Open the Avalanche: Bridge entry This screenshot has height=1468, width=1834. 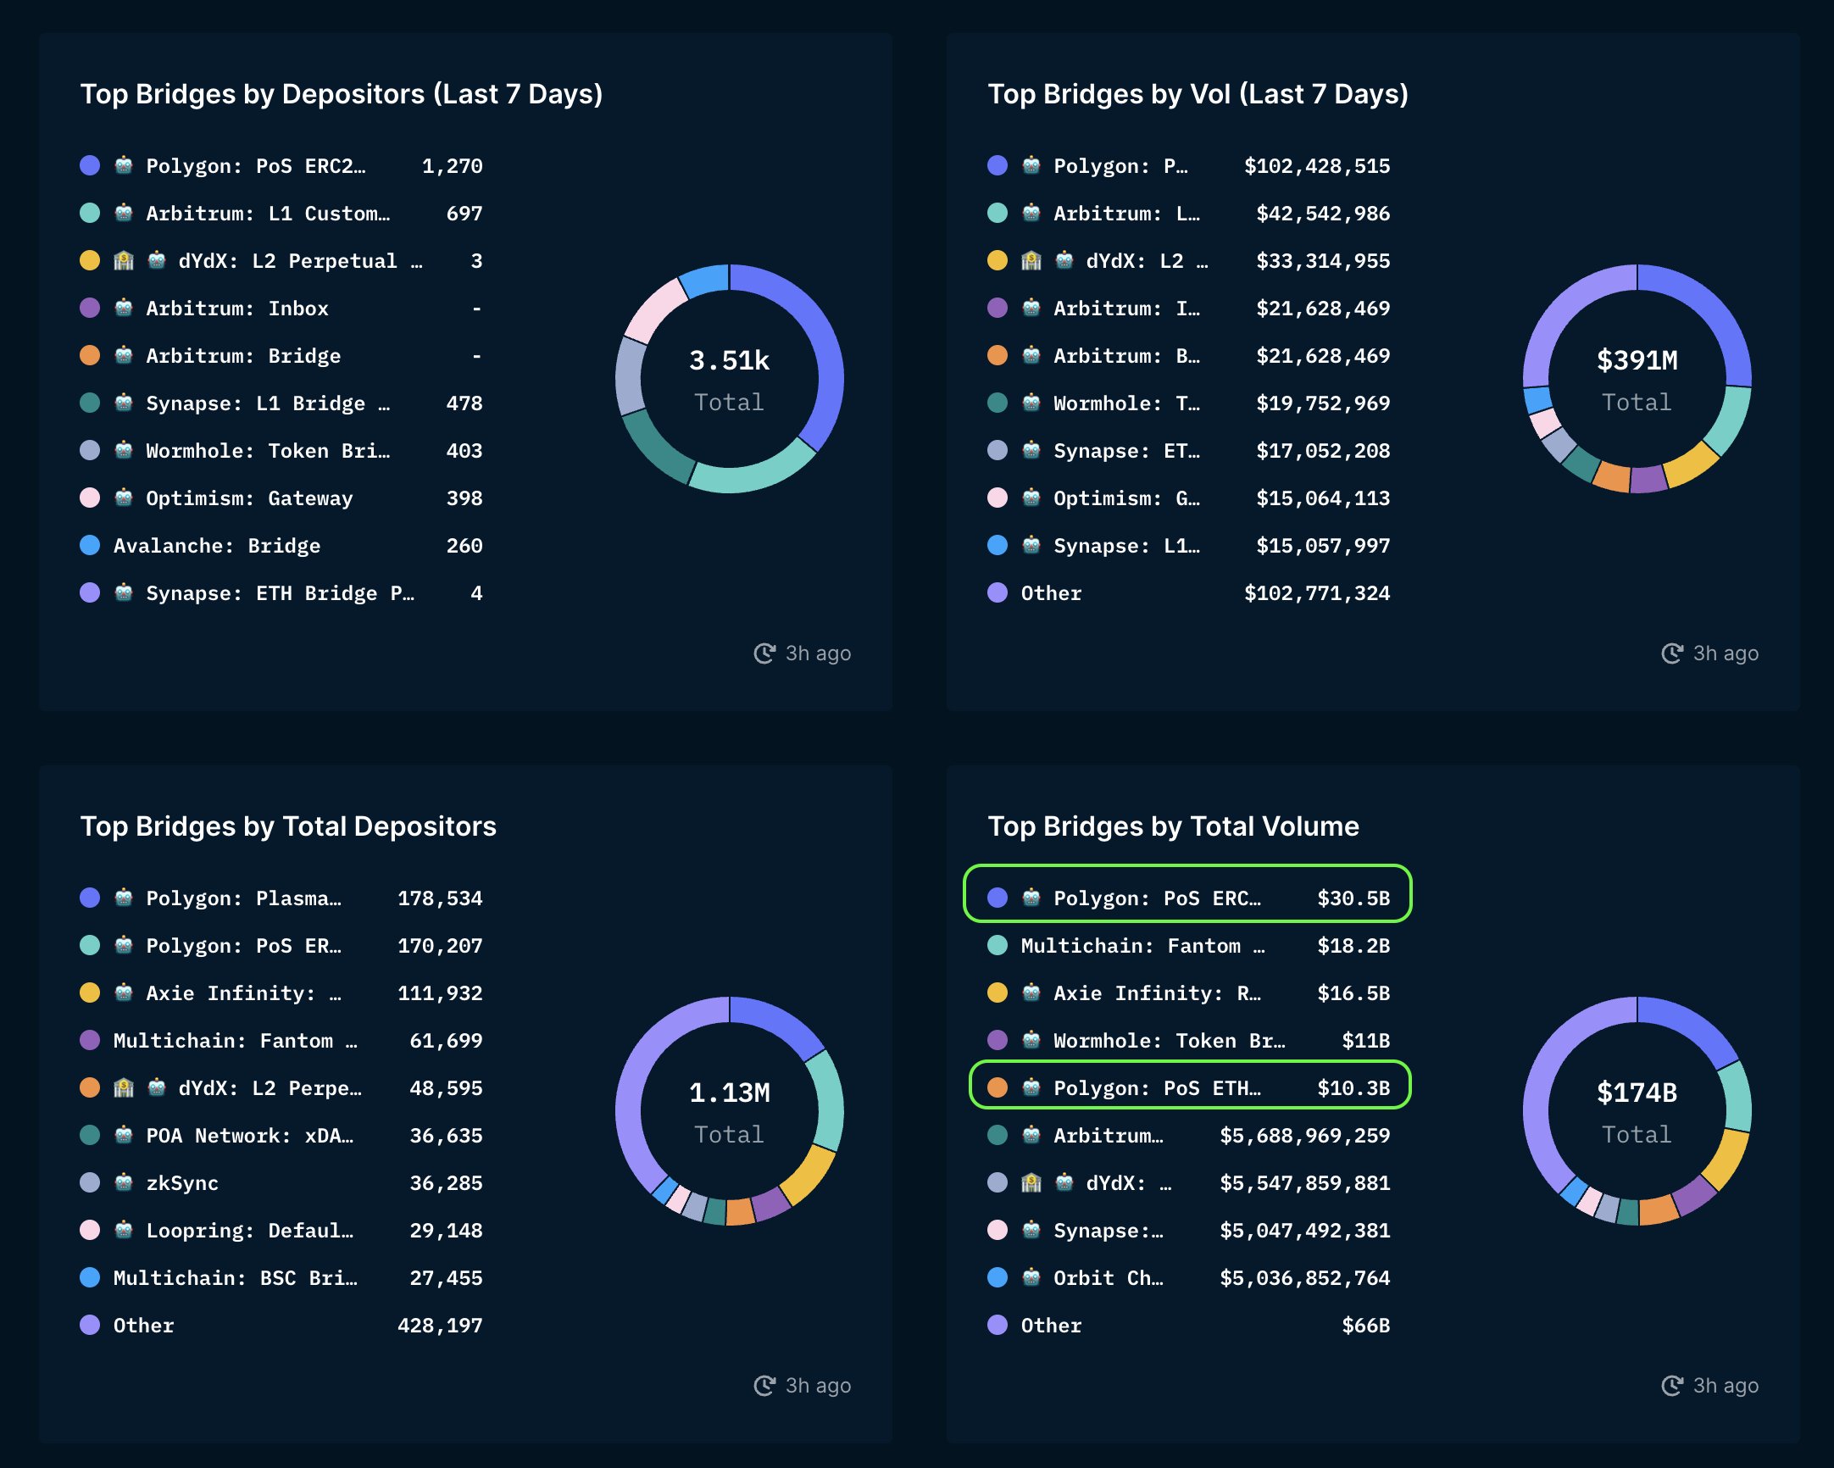281,545
